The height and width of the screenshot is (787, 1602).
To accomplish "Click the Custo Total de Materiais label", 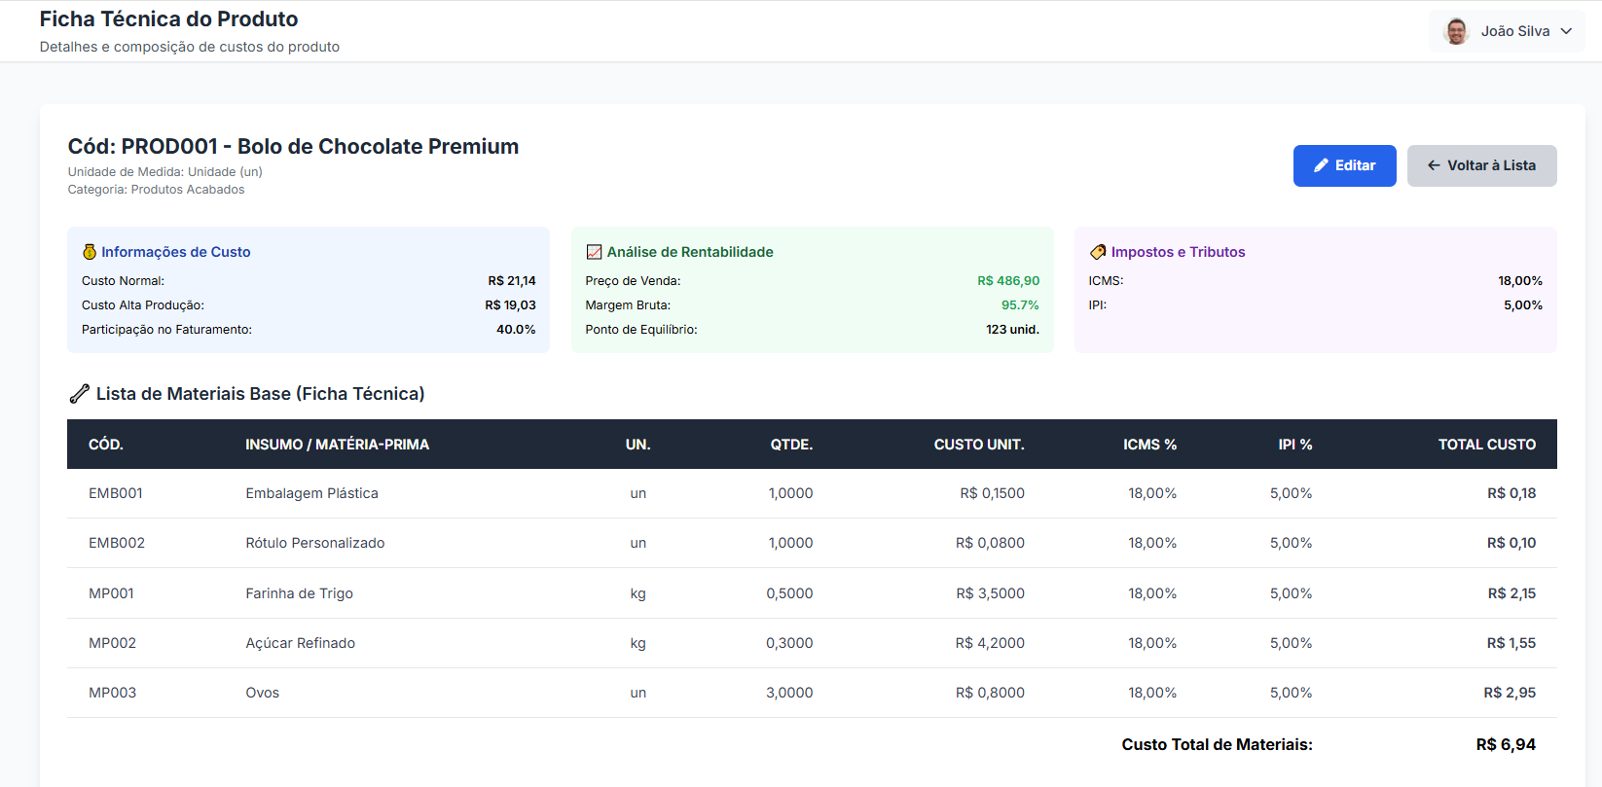I will click(1217, 744).
